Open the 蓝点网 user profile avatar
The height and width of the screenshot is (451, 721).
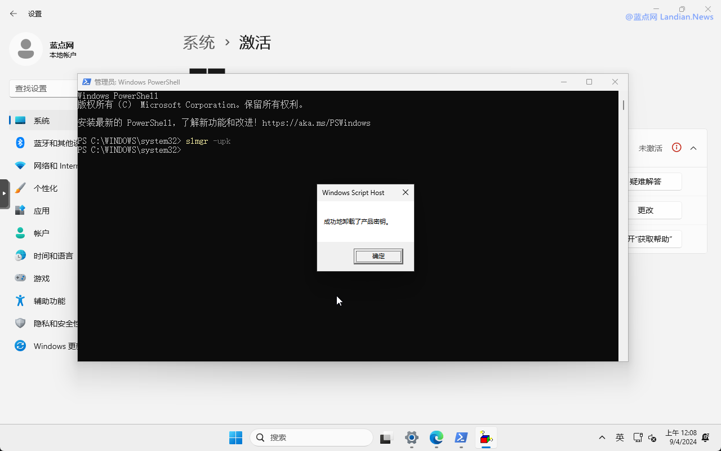26,49
